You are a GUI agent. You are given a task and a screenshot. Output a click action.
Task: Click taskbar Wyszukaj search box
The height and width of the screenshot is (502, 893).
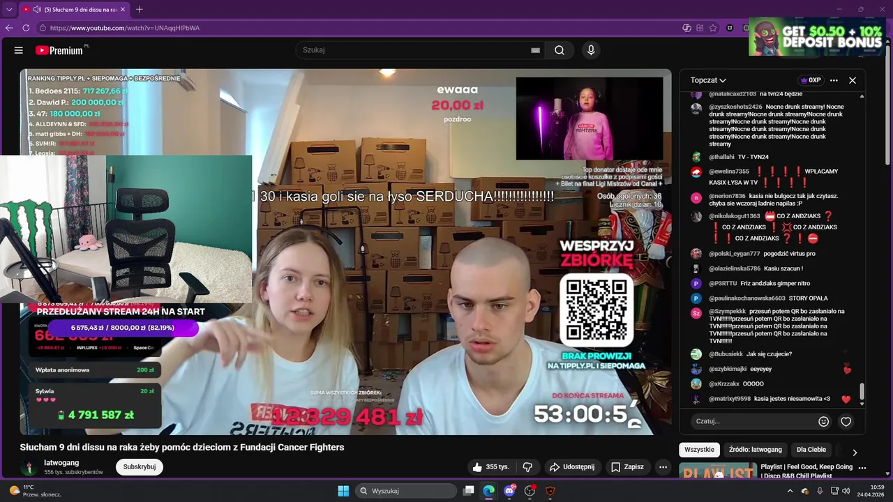pos(406,491)
